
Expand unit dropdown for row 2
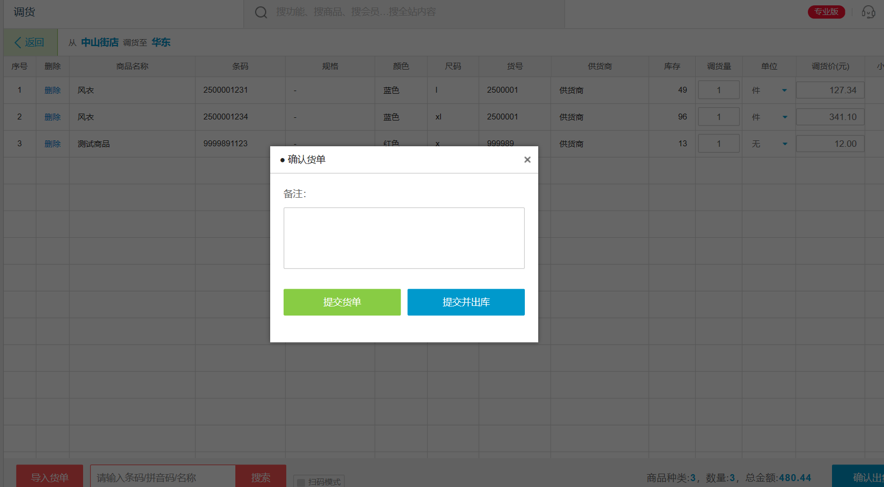point(784,117)
